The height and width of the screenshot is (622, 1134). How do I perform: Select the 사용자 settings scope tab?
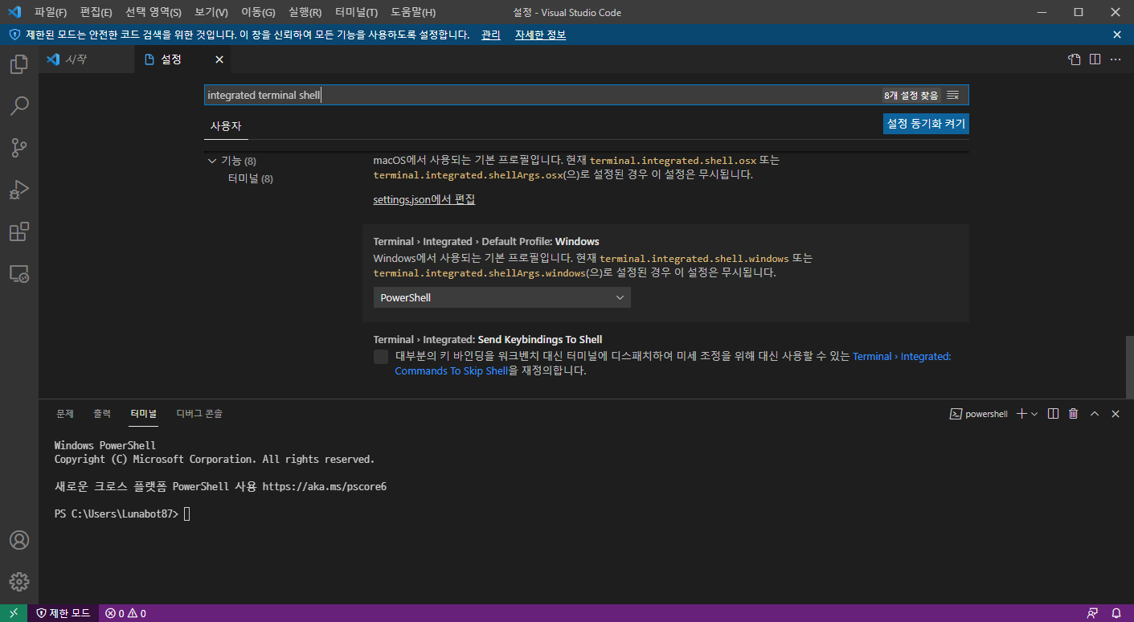[226, 126]
